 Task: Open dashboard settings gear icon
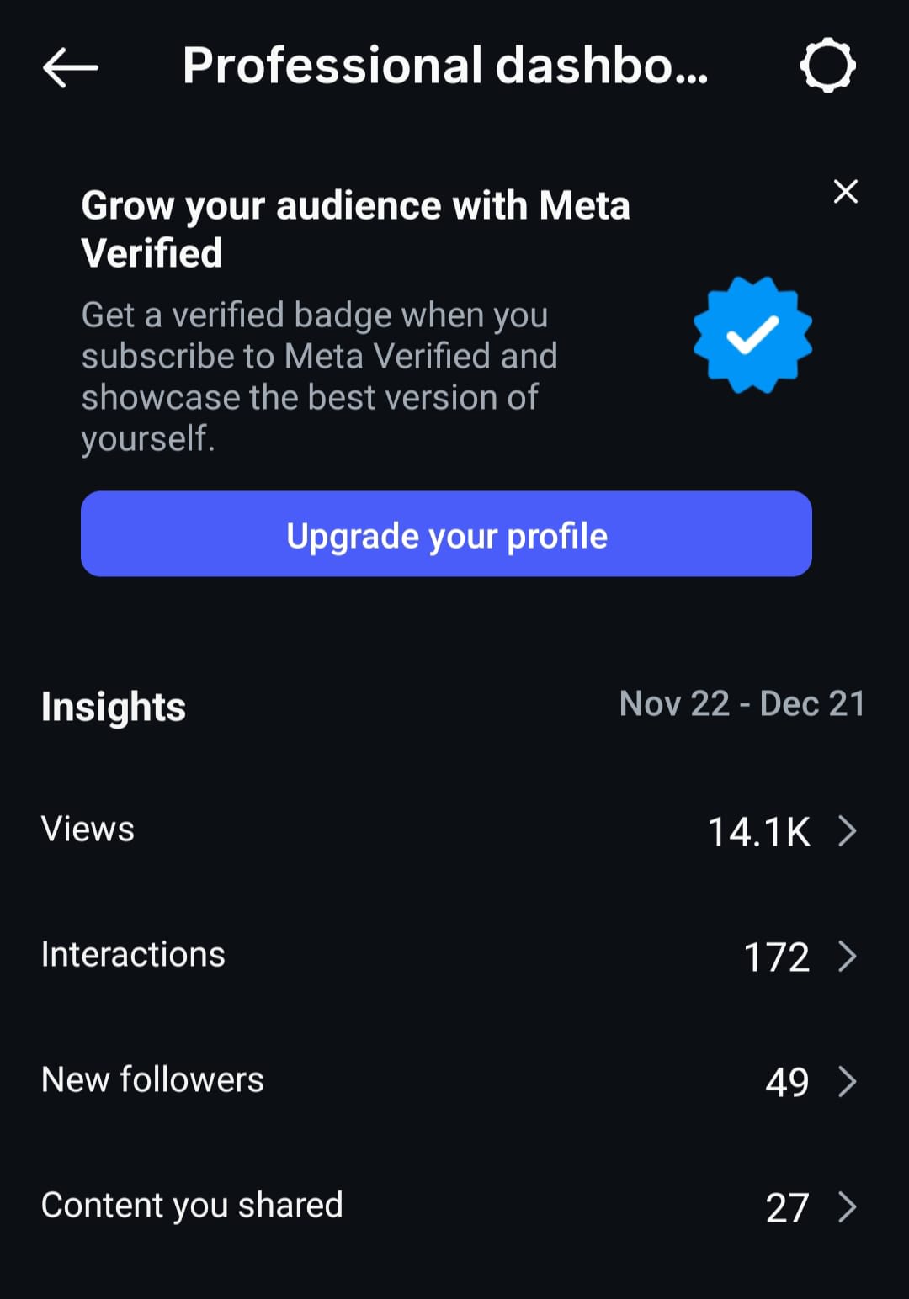[827, 66]
